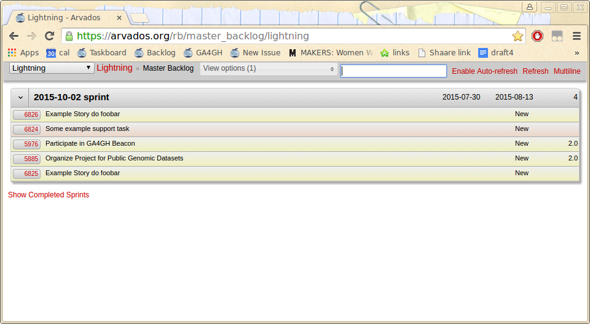Click the Refresh link in the toolbar

pyautogui.click(x=535, y=71)
